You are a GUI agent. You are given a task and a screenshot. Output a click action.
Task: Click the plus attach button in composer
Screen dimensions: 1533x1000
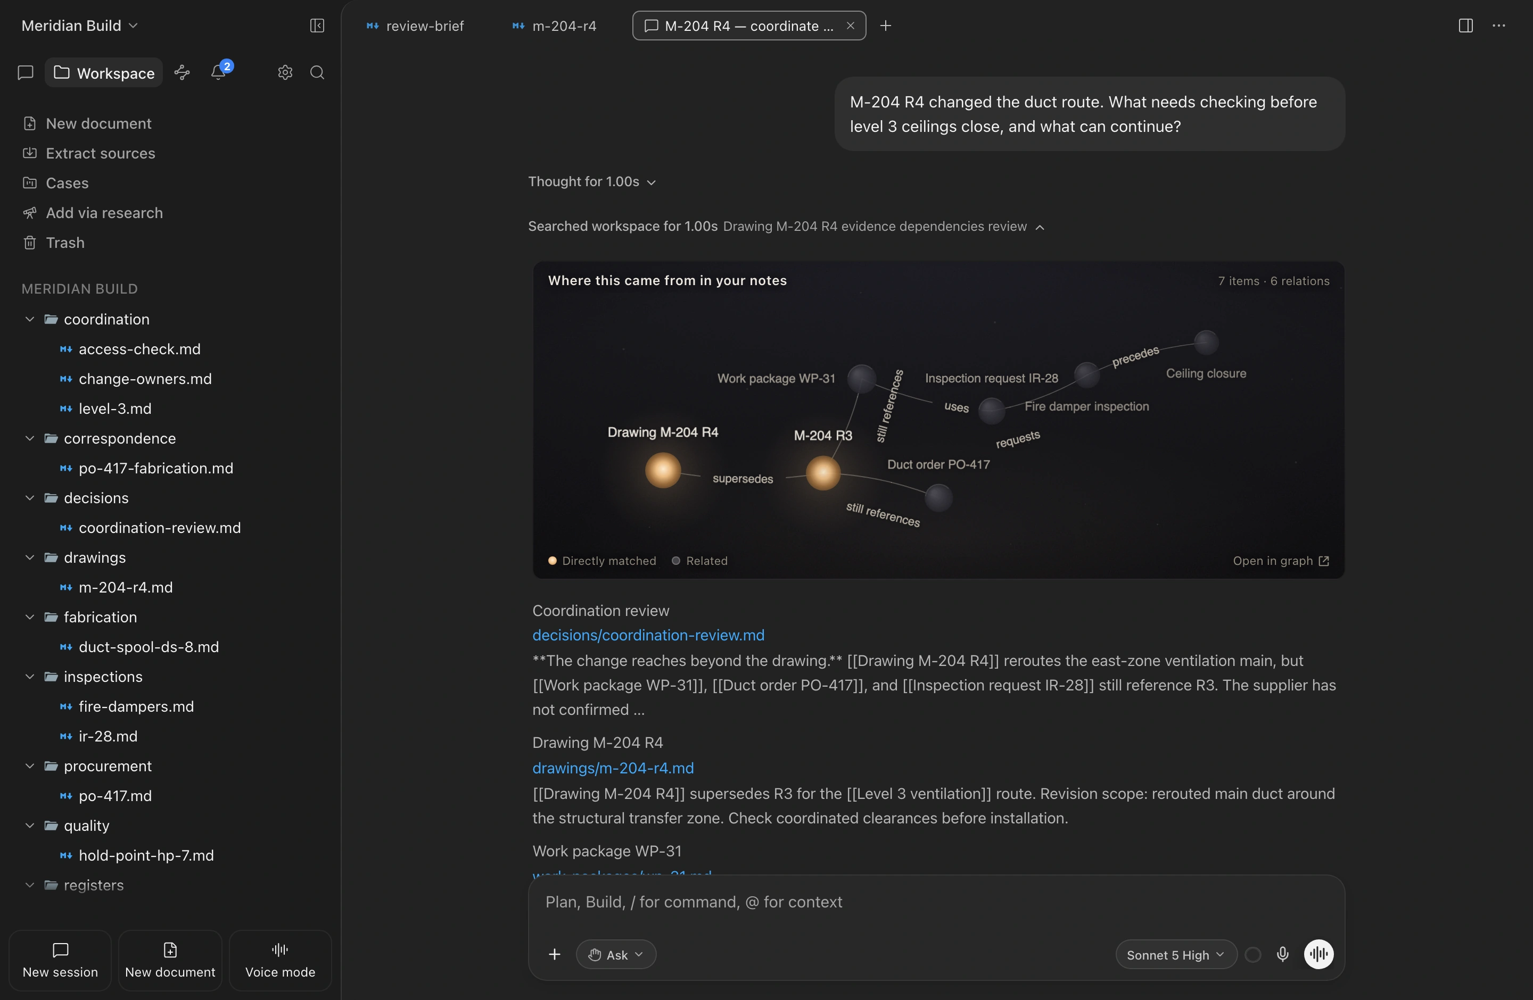[x=555, y=954]
